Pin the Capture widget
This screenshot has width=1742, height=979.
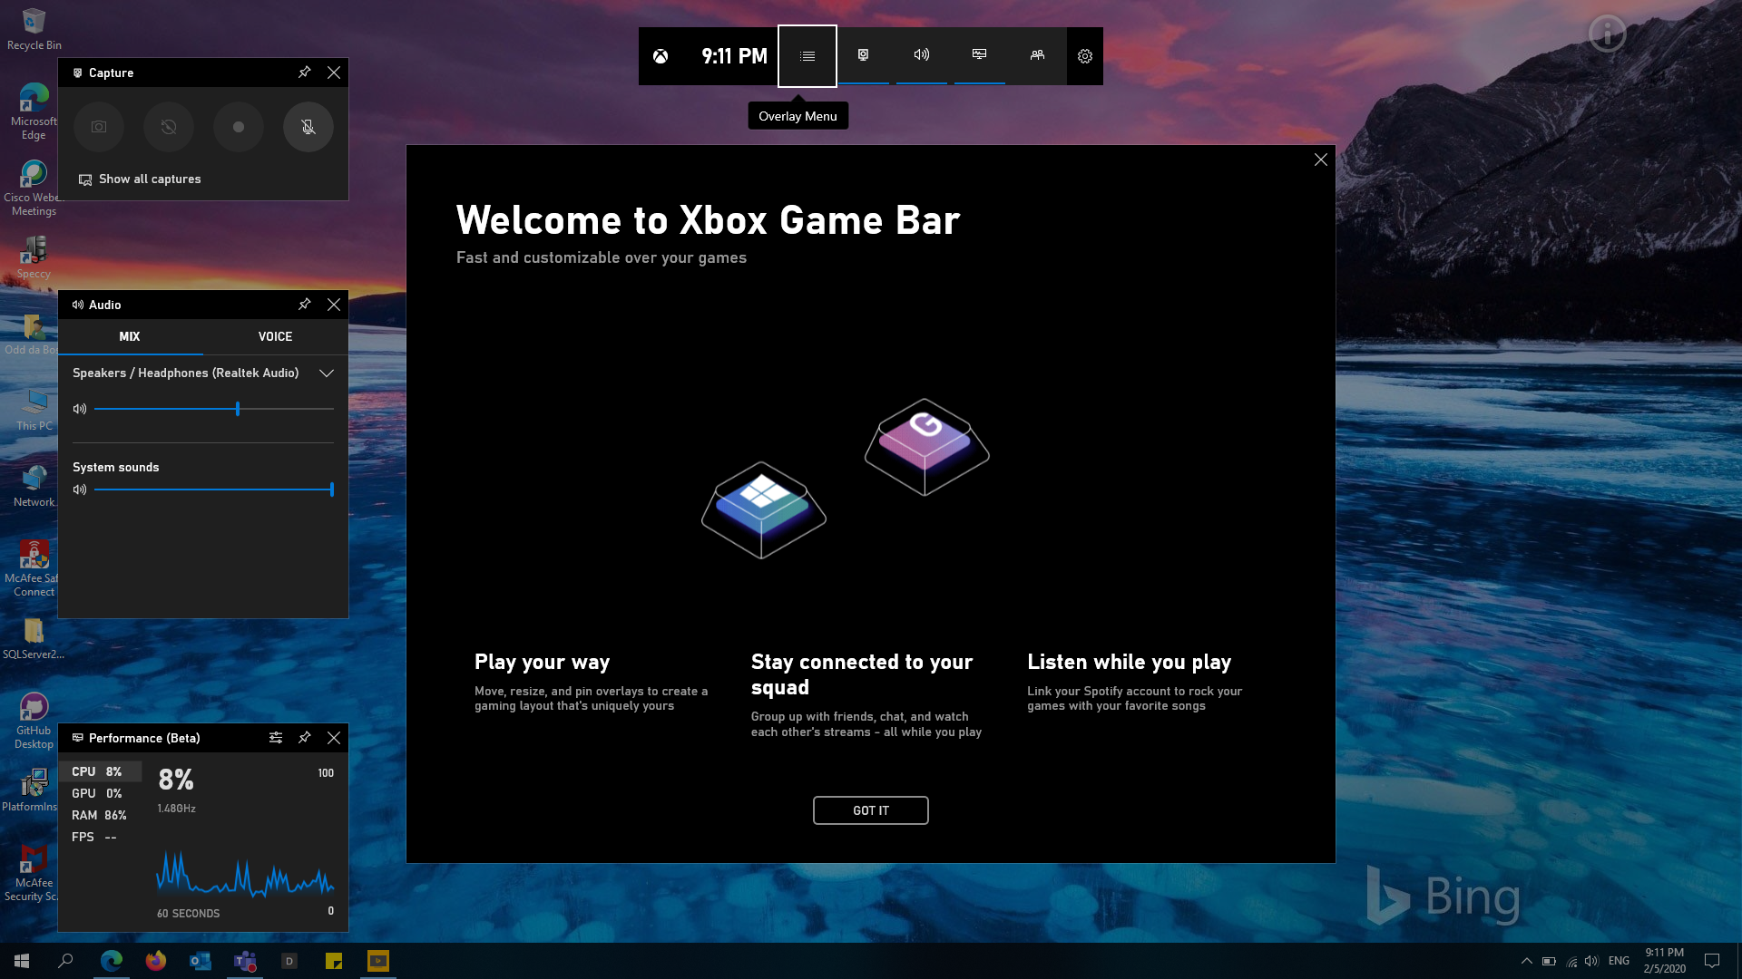click(305, 73)
